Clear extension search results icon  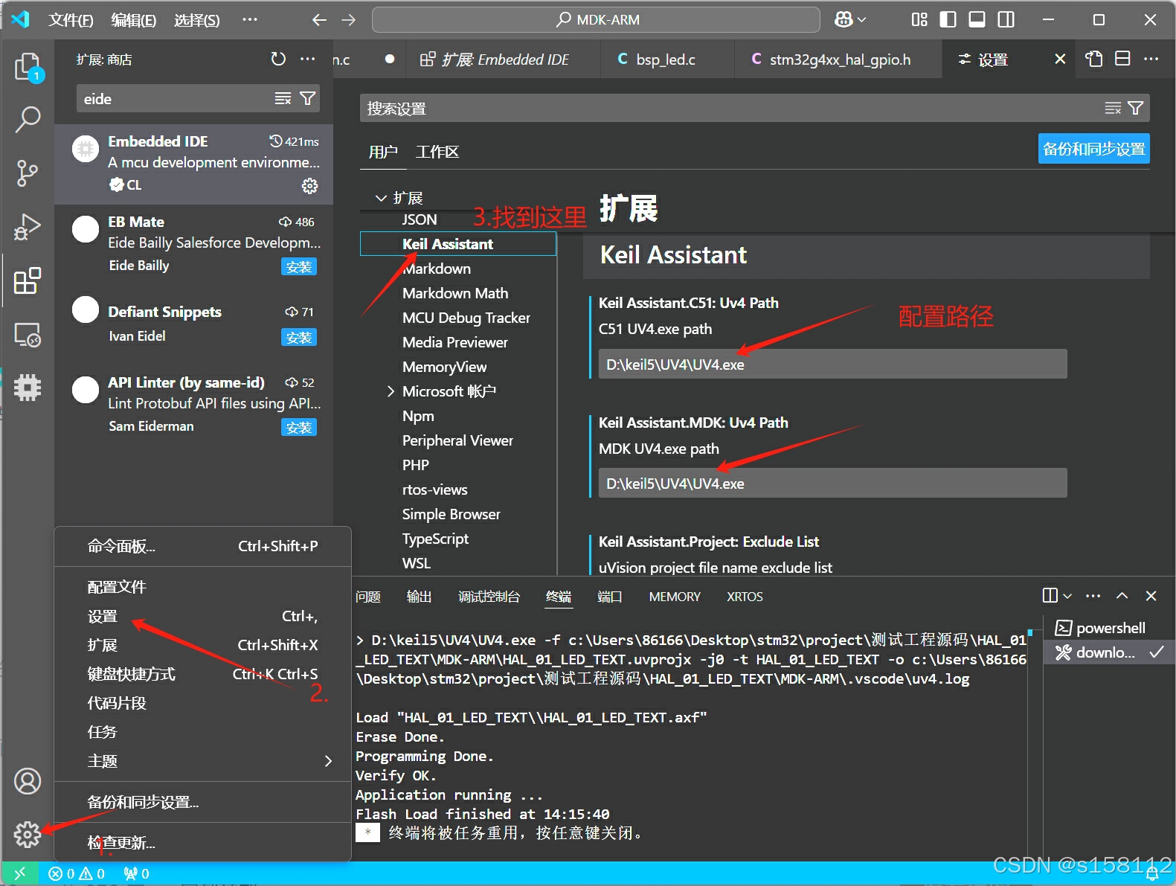click(x=283, y=98)
